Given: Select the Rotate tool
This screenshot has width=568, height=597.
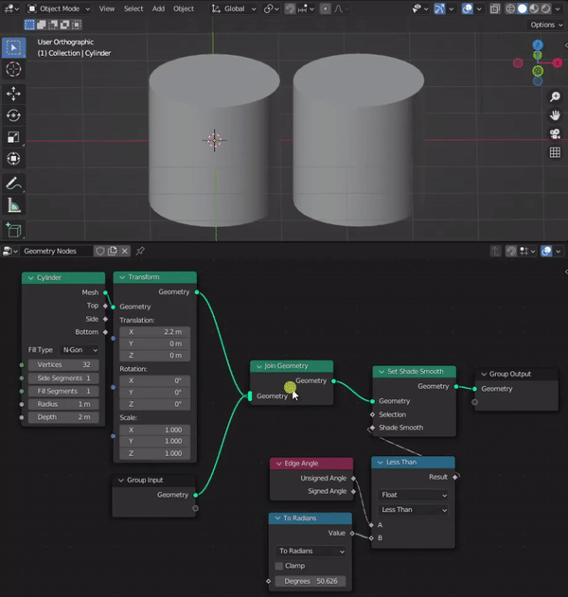Looking at the screenshot, I should (x=13, y=115).
